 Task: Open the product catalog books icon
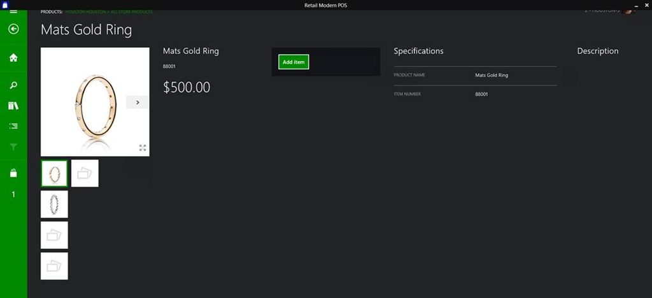[x=13, y=106]
